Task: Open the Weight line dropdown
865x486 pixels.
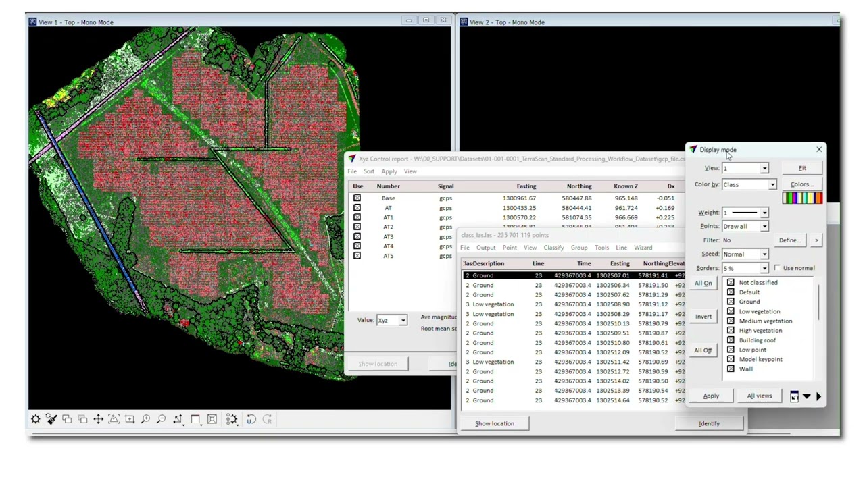Action: [x=764, y=213]
